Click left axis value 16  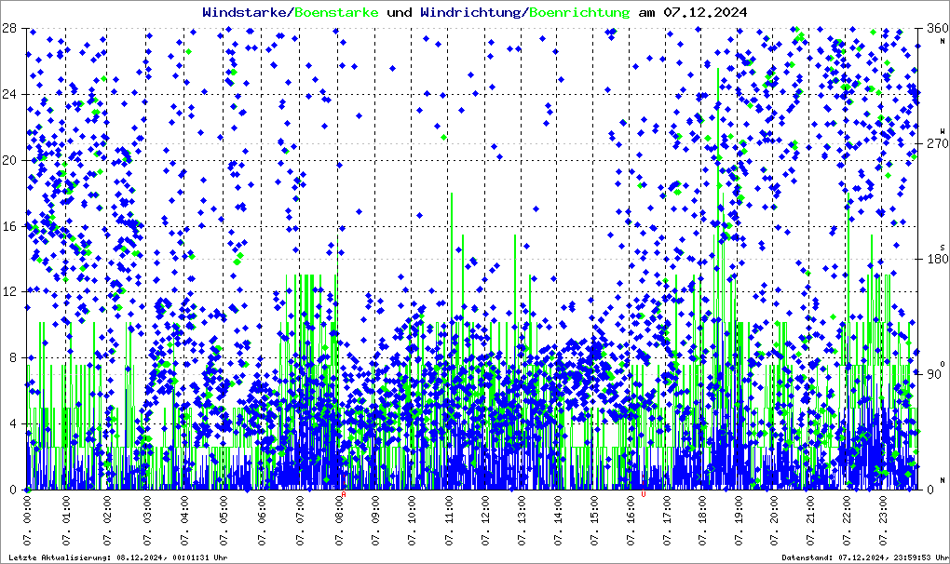coord(9,226)
